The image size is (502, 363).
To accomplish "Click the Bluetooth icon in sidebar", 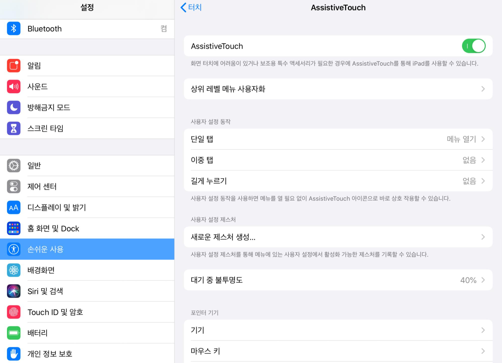I will point(14,29).
